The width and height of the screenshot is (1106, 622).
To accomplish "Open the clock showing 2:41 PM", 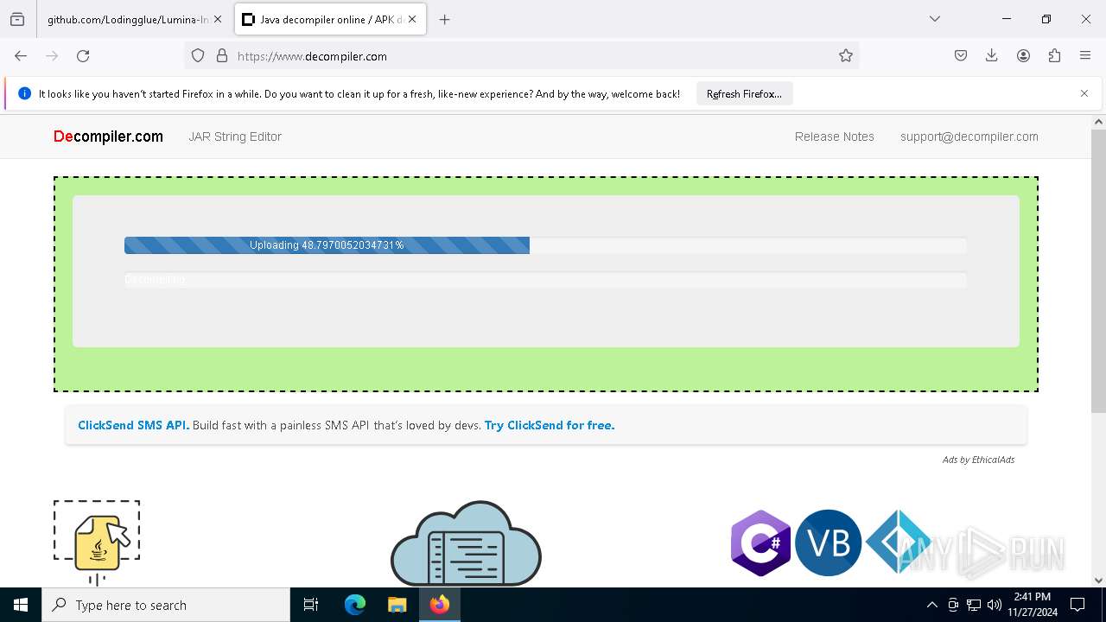I will pyautogui.click(x=1032, y=605).
